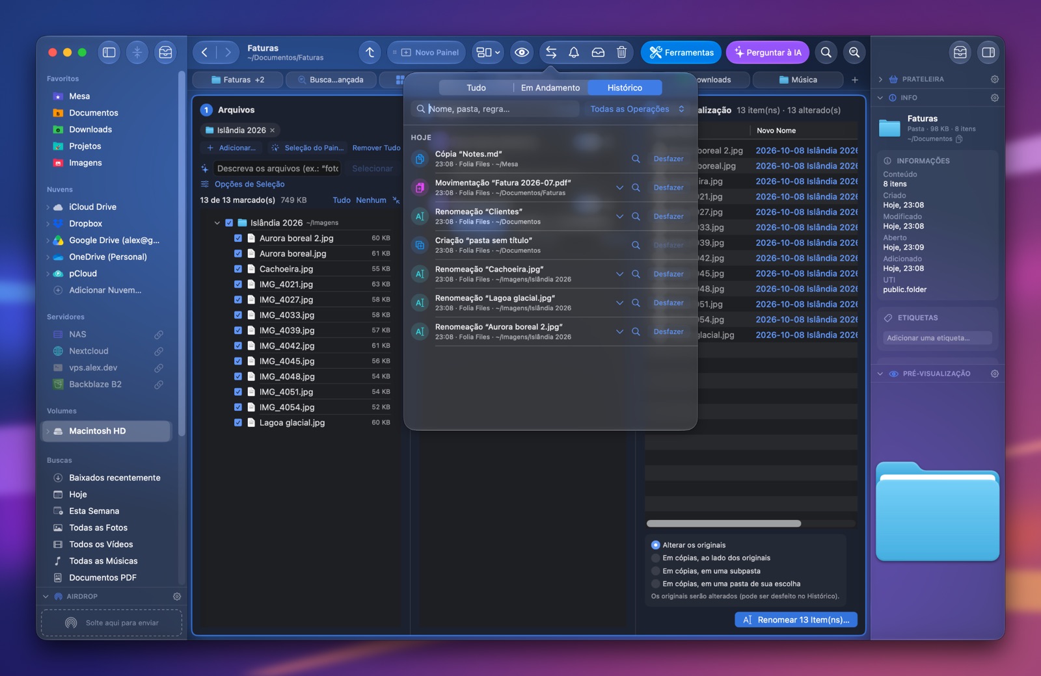This screenshot has width=1041, height=676.
Task: Click Desfazer for "Renomeação Cachoeira.jpg"
Action: (668, 274)
